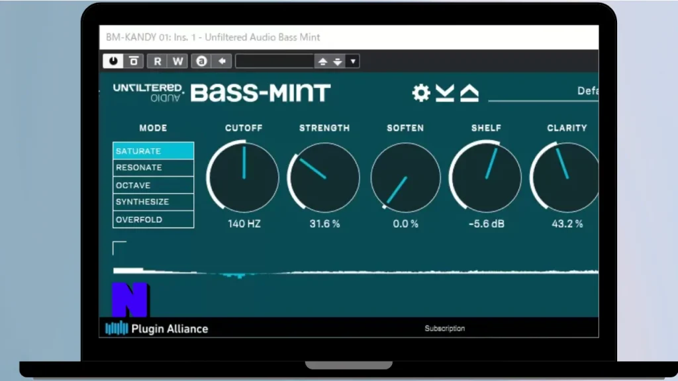The image size is (678, 381).
Task: Click the SOFTEN knob
Action: point(406,177)
